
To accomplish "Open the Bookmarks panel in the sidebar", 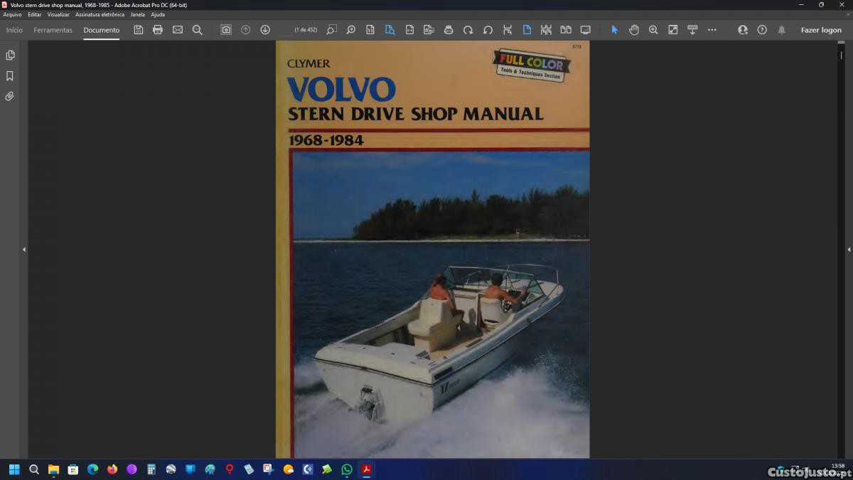I will click(10, 76).
